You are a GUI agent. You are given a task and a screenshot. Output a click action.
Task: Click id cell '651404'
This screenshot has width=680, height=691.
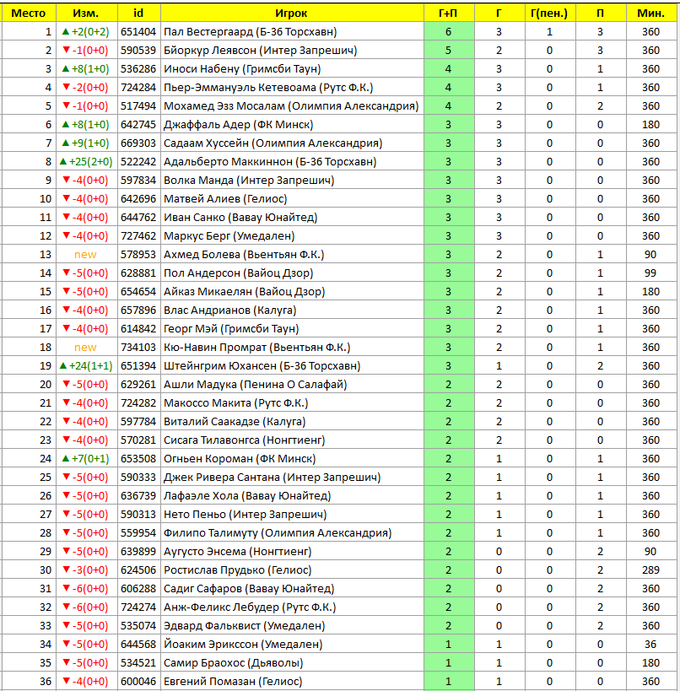[138, 32]
